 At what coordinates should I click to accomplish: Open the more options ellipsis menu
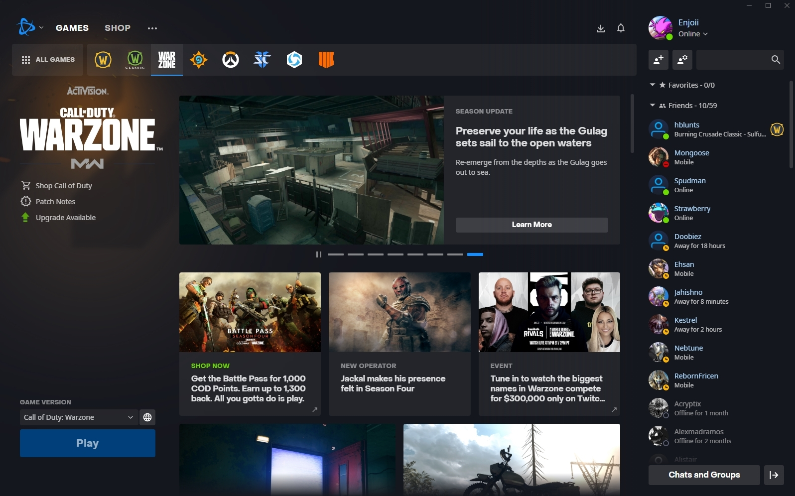152,28
